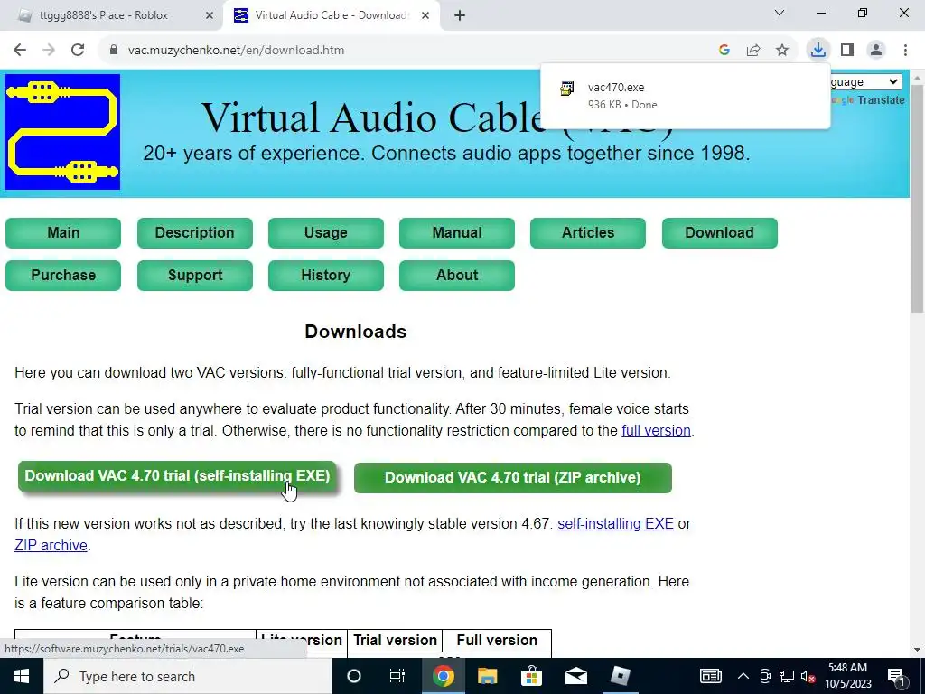
Task: Show hidden tray icons chevron
Action: click(743, 676)
